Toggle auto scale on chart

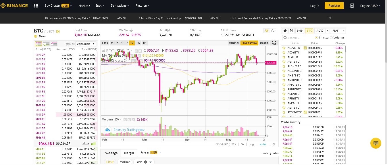263,144
